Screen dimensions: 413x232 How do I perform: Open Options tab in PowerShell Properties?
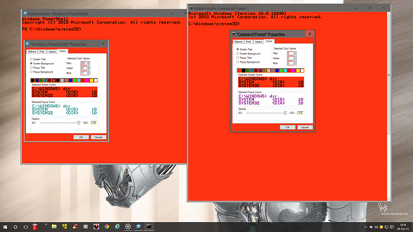[32, 52]
